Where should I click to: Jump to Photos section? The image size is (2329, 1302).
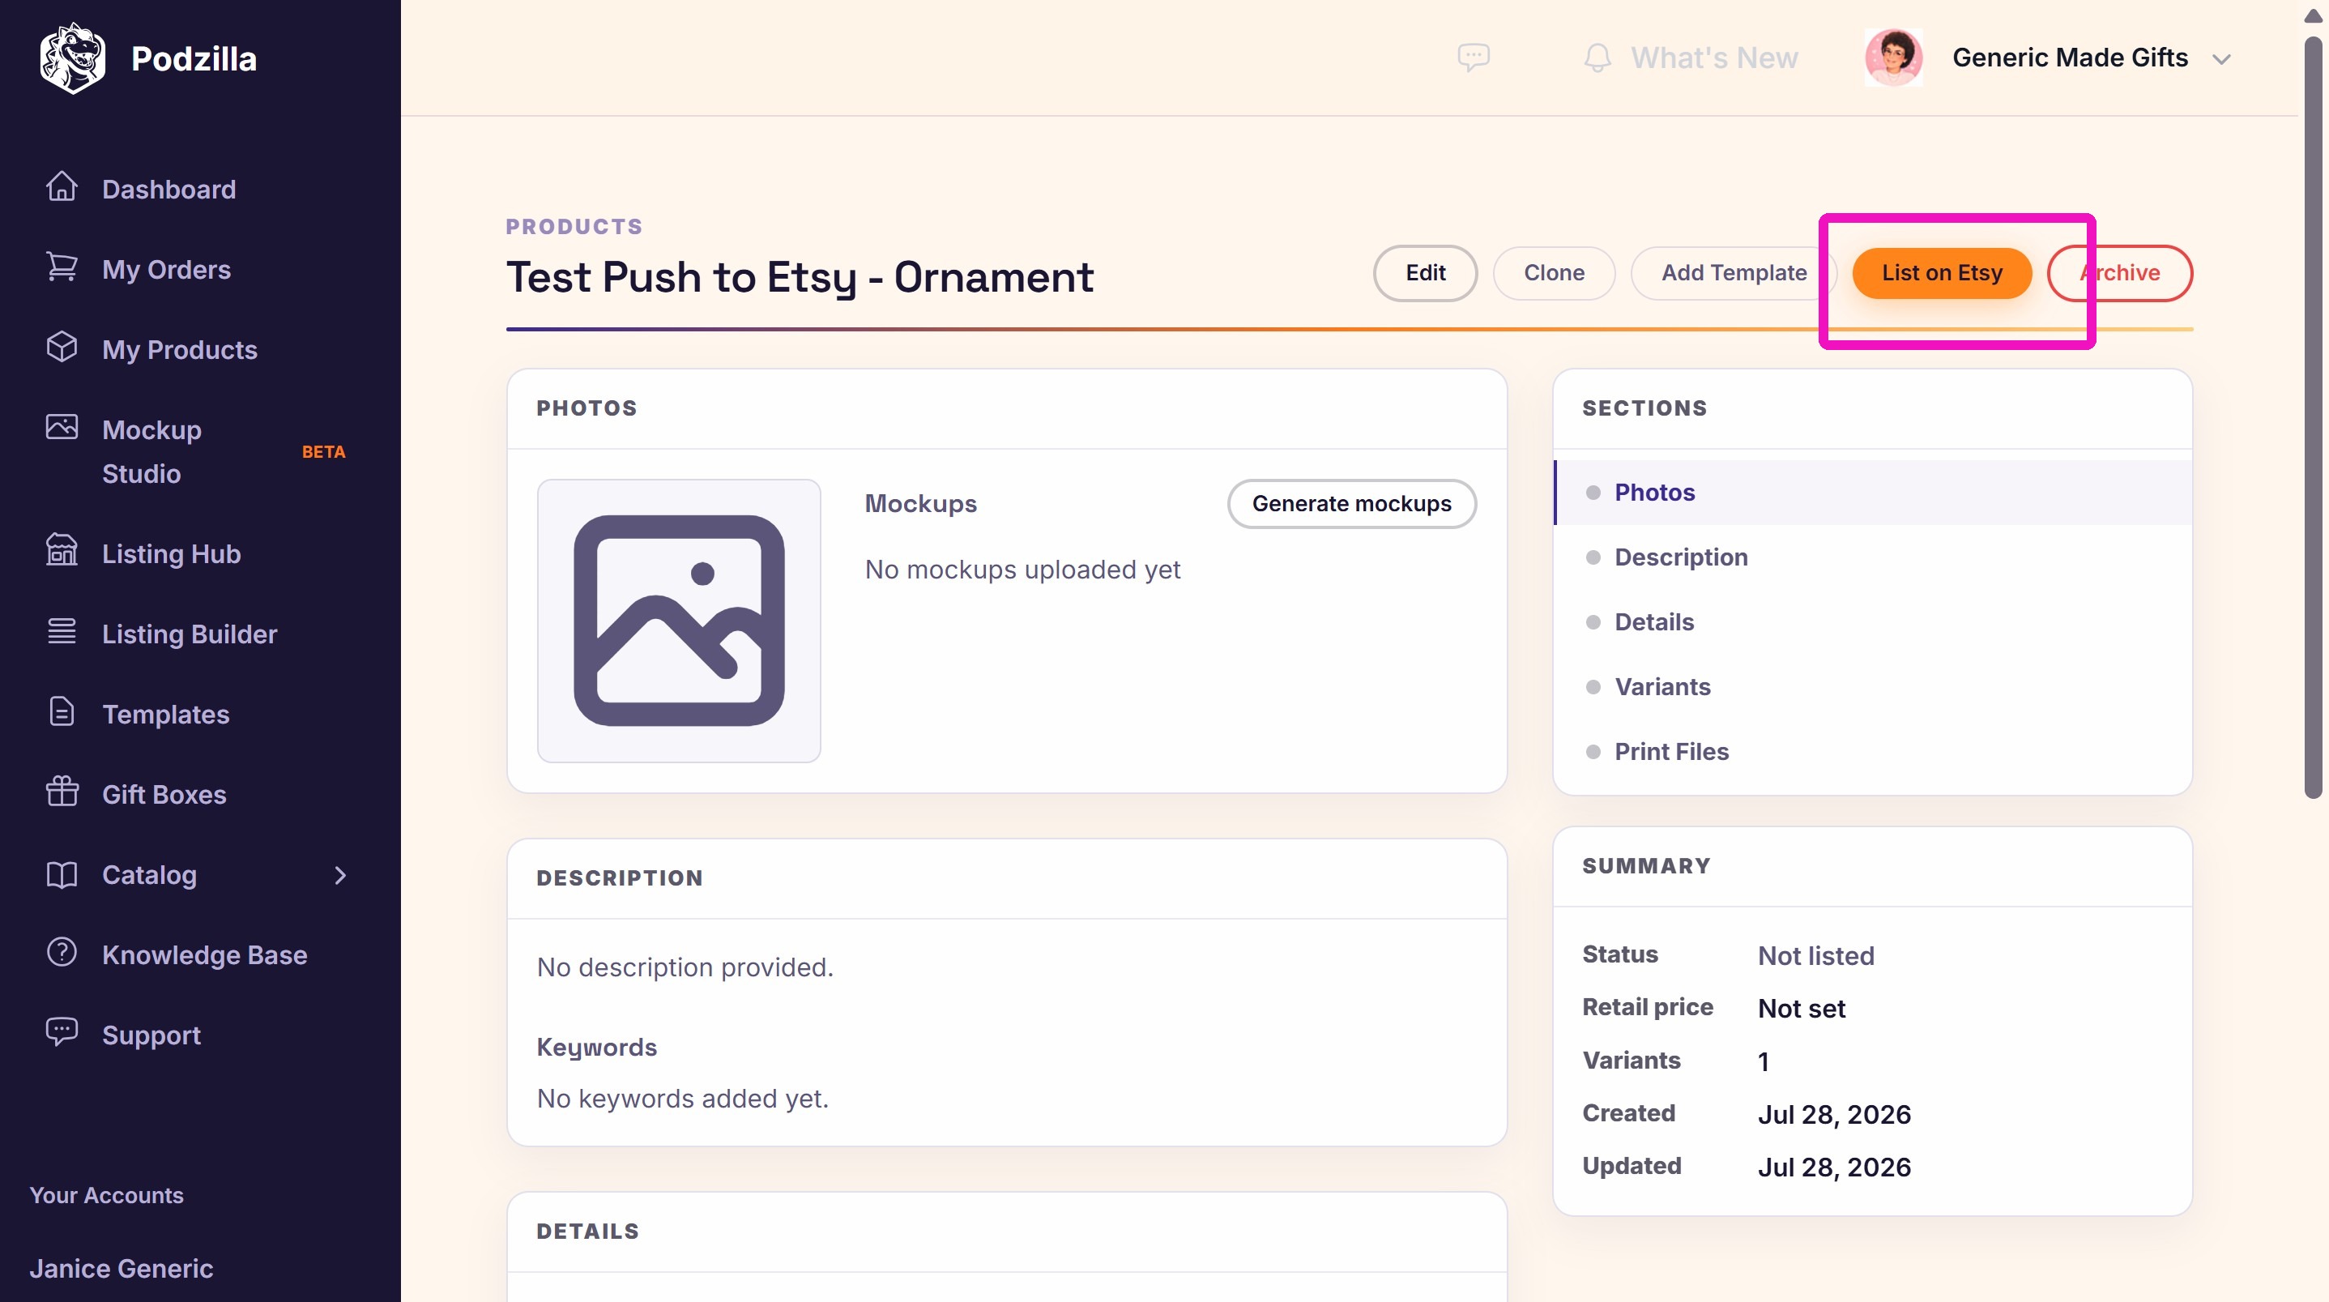(1872, 493)
